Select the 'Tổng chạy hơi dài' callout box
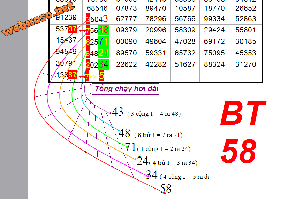The image size is (303, 199). (x=126, y=89)
